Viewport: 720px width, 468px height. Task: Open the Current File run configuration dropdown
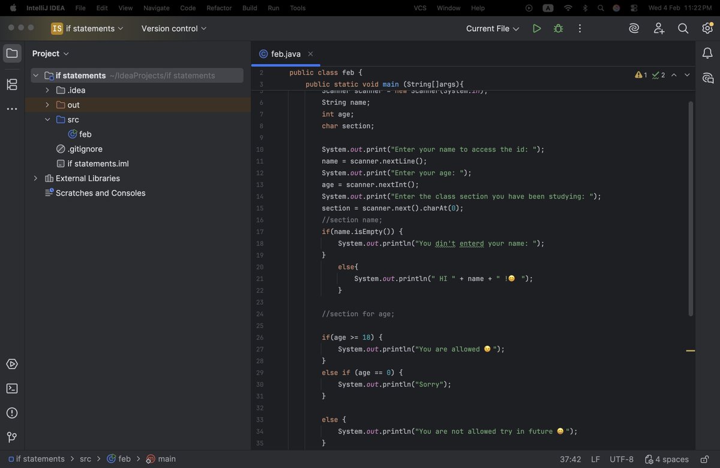coord(493,28)
